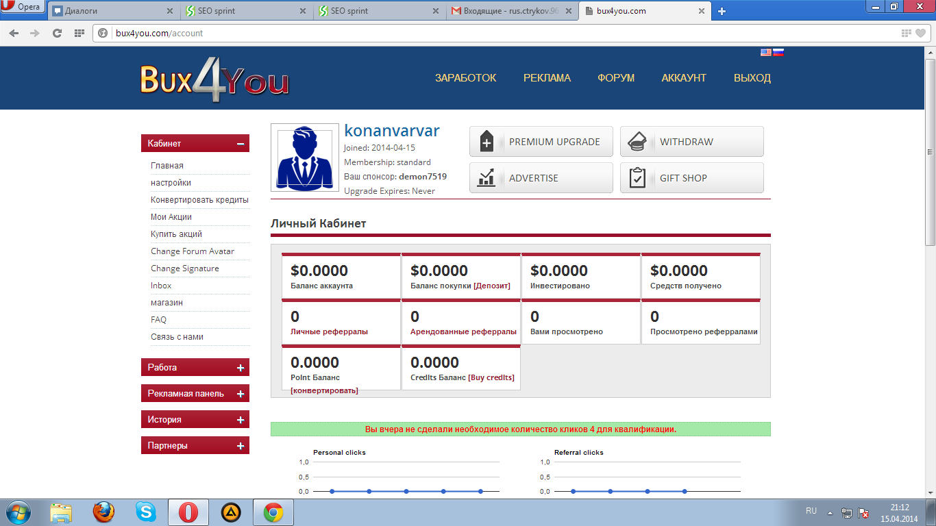Click the Личные рефералы link
The width and height of the screenshot is (936, 526).
point(330,331)
